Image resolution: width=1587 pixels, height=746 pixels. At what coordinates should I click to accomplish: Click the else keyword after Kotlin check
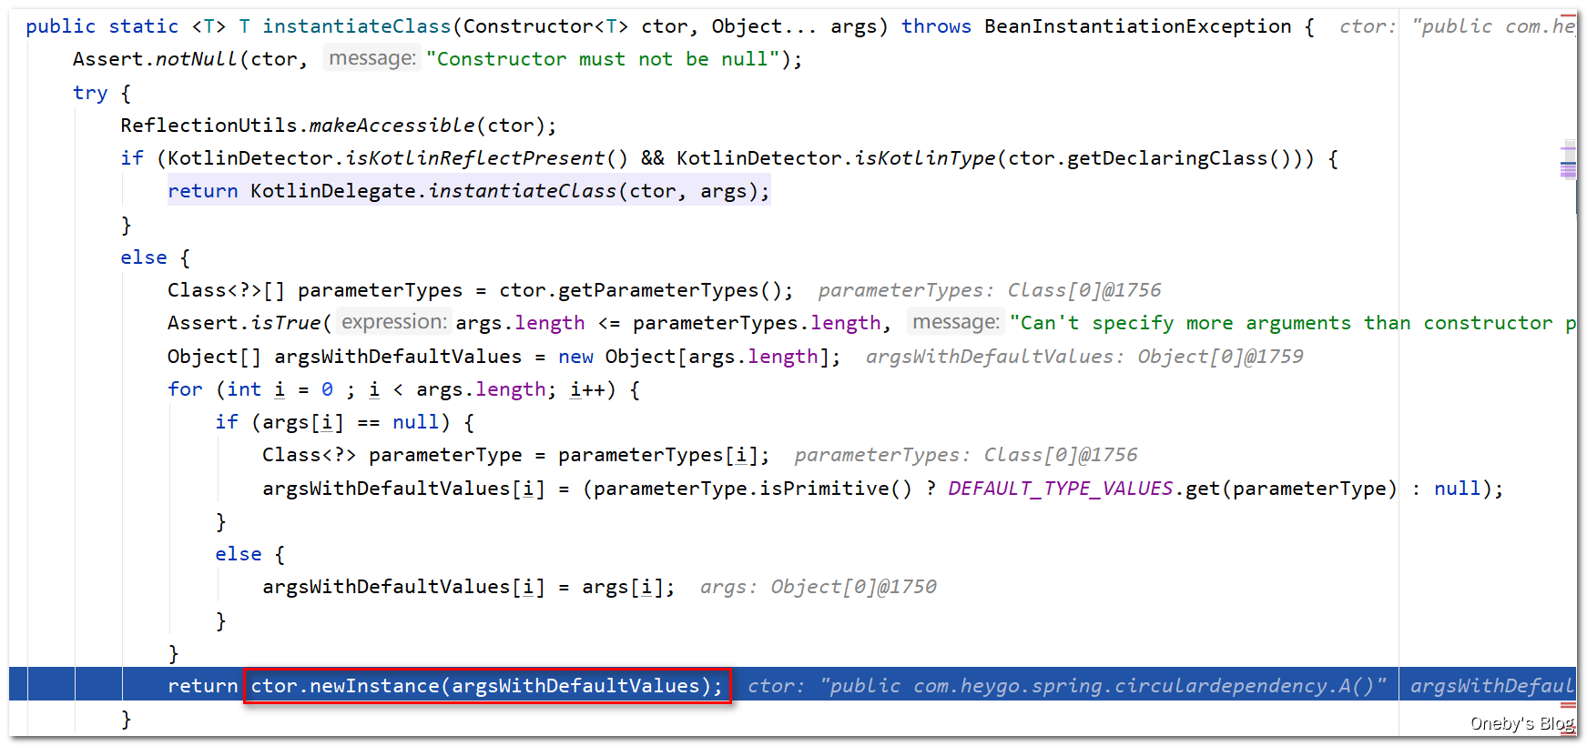pyautogui.click(x=144, y=257)
